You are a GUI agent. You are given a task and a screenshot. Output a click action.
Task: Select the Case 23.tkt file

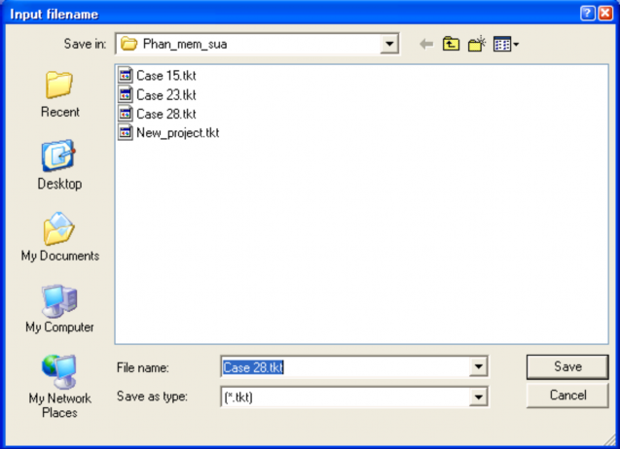click(165, 94)
